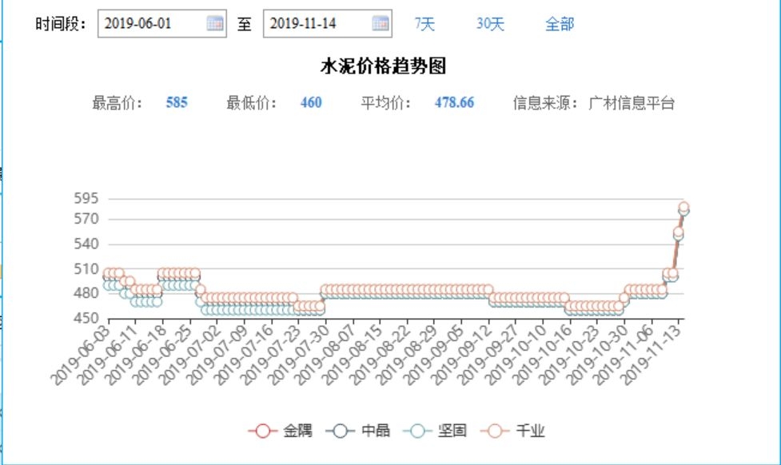Toggle the 中晶 series in legend

tap(357, 430)
